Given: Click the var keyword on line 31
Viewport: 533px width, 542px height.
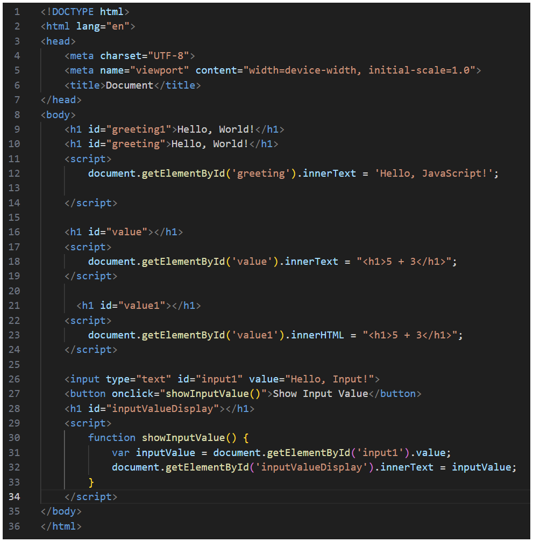Looking at the screenshot, I should (121, 452).
